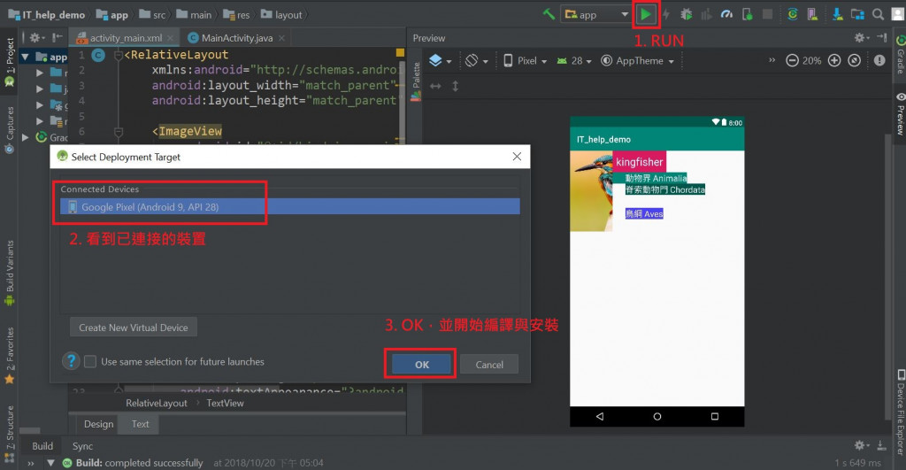The height and width of the screenshot is (470, 906).
Task: Switch to the Design editor tab
Action: (98, 424)
